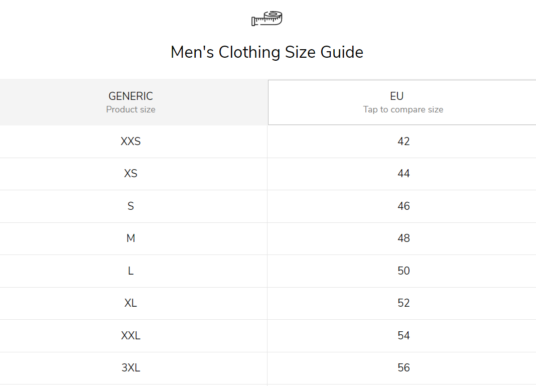This screenshot has width=536, height=386.
Task: Select the EU size comparison tab
Action: coord(403,102)
